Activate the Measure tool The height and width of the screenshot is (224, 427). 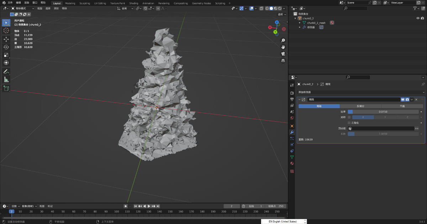click(6, 80)
